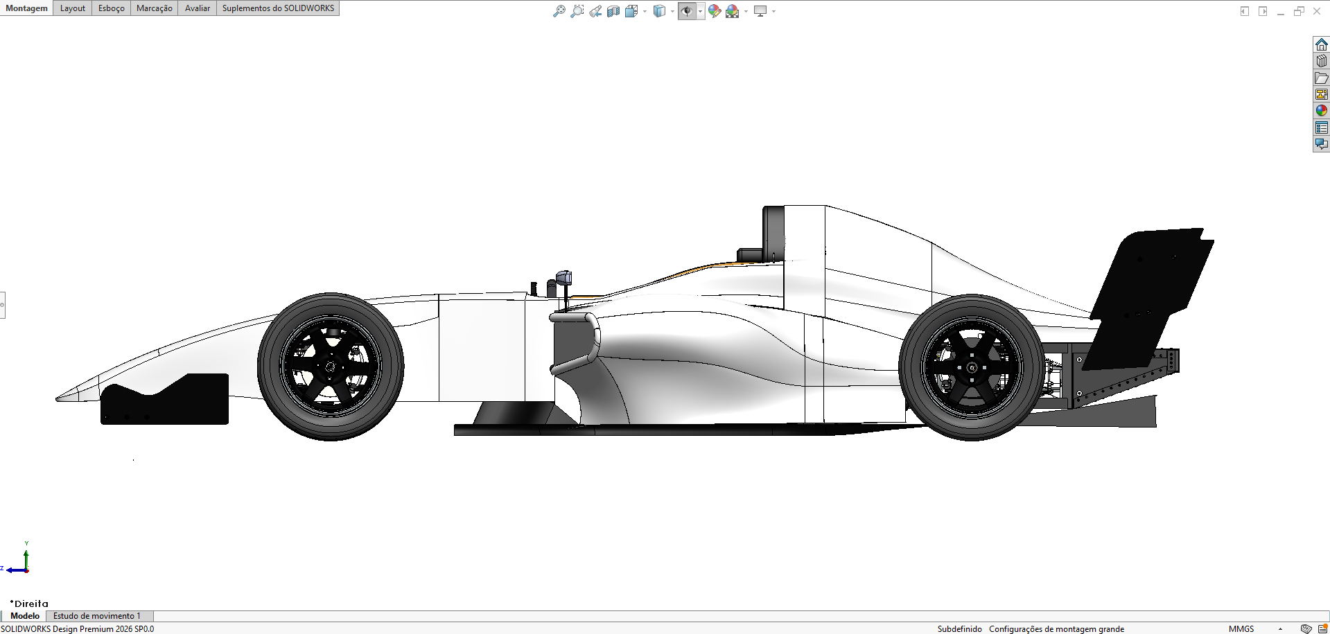The height and width of the screenshot is (634, 1330).
Task: Open Apply Scene dropdown arrow
Action: point(746,11)
